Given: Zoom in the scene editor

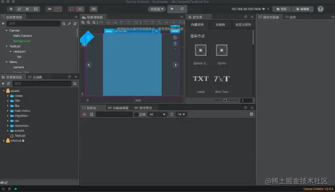Looking at the screenshot, I should 83,23.
